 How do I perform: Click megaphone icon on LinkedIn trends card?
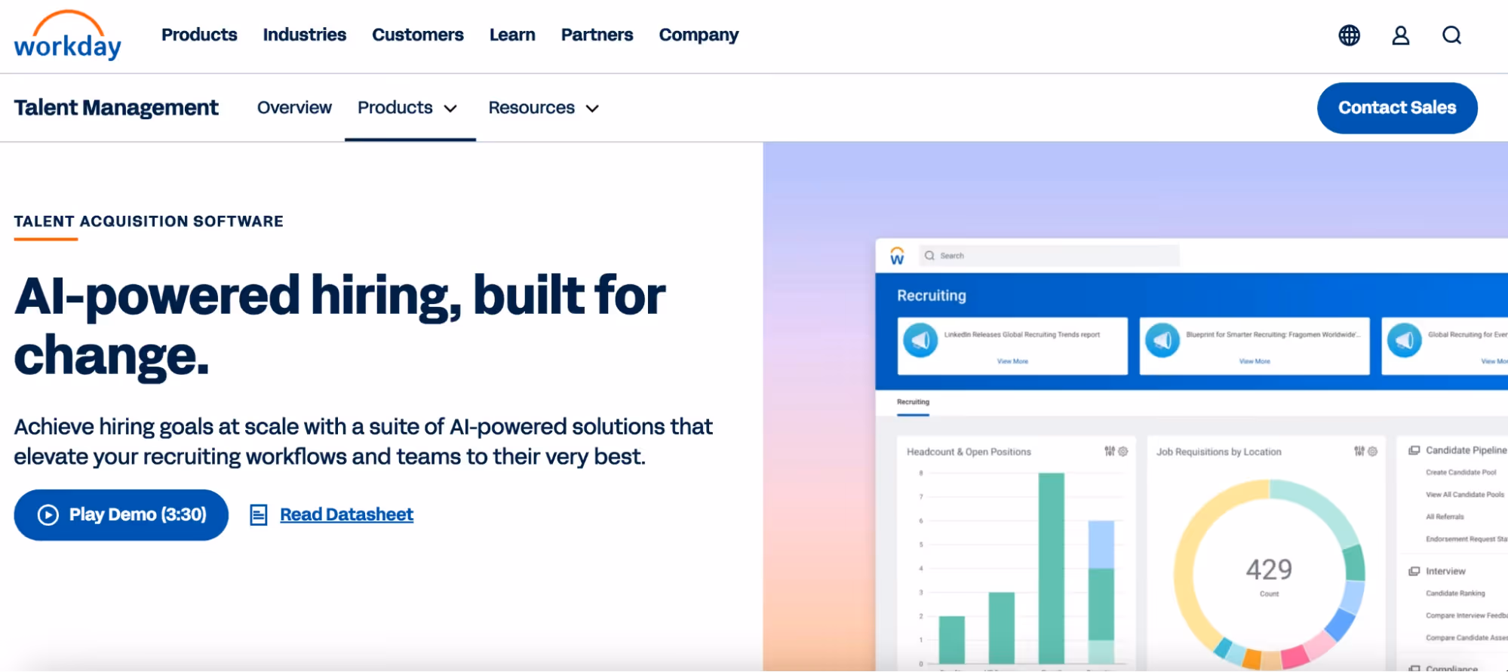pos(920,340)
